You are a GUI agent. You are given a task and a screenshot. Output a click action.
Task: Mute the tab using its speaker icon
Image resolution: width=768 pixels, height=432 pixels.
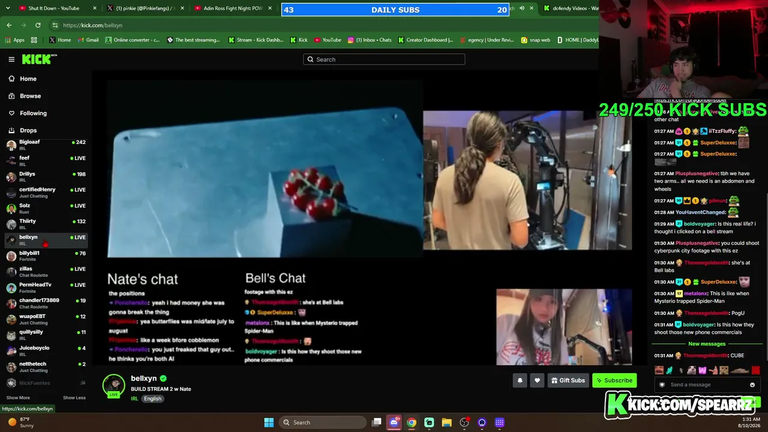coord(522,8)
